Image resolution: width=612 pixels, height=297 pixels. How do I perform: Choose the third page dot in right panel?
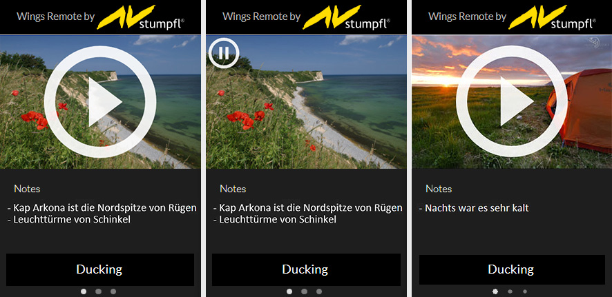525,291
